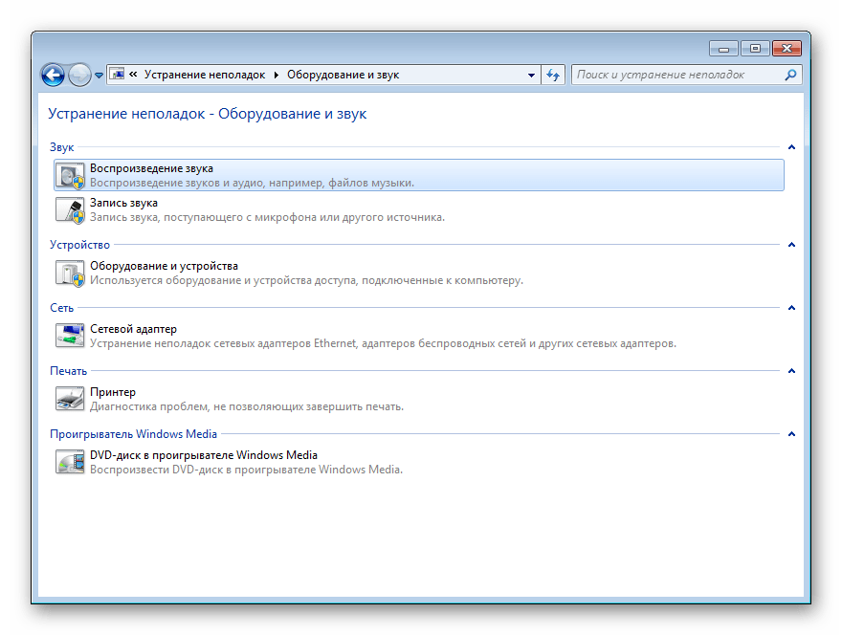Open the Запись звука troubleshooter link
The width and height of the screenshot is (842, 635).
coord(123,203)
